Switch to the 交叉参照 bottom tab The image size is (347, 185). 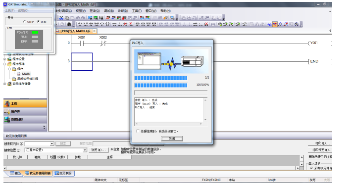63,173
